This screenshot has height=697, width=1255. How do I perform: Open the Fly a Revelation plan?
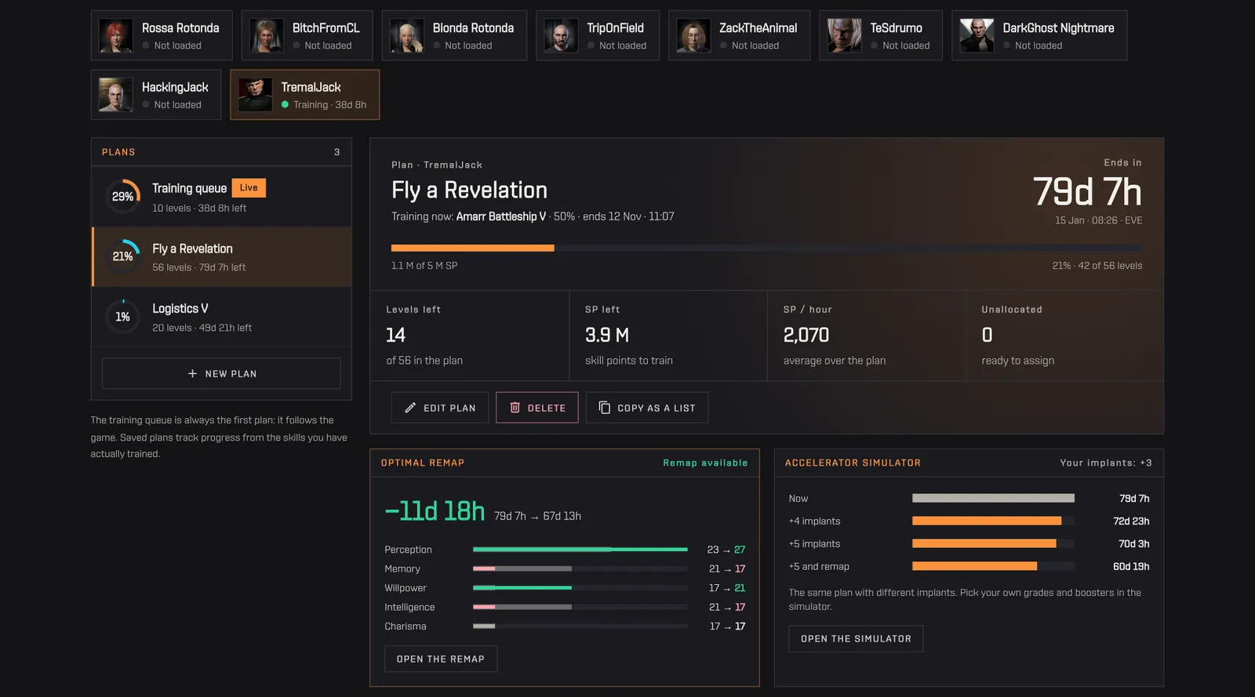coord(222,256)
